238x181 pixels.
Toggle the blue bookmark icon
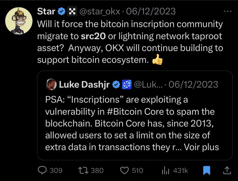[206, 170]
